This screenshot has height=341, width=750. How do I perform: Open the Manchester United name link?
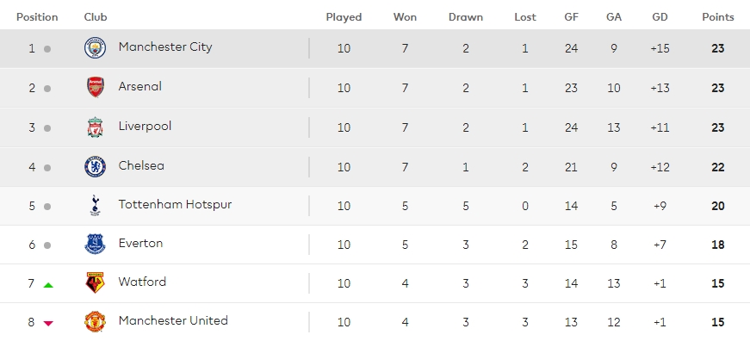point(173,320)
